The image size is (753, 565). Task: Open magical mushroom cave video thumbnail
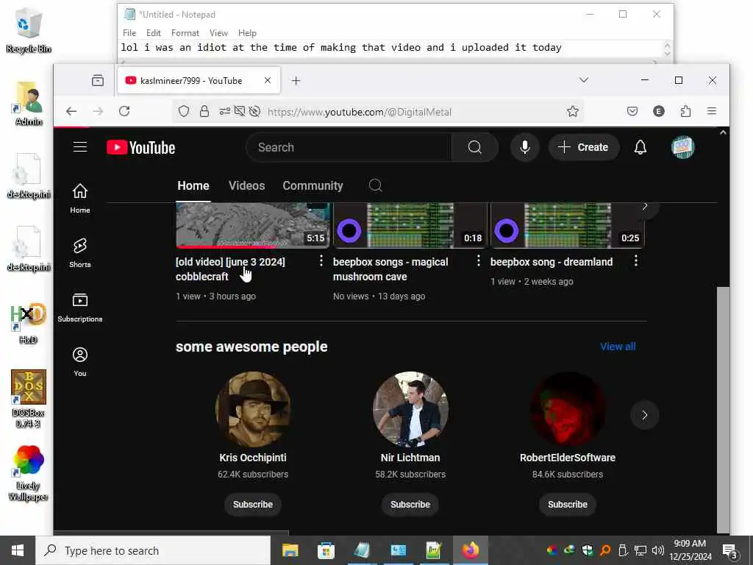pyautogui.click(x=410, y=225)
